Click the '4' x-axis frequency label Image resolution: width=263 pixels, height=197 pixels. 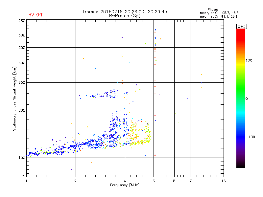(125, 181)
